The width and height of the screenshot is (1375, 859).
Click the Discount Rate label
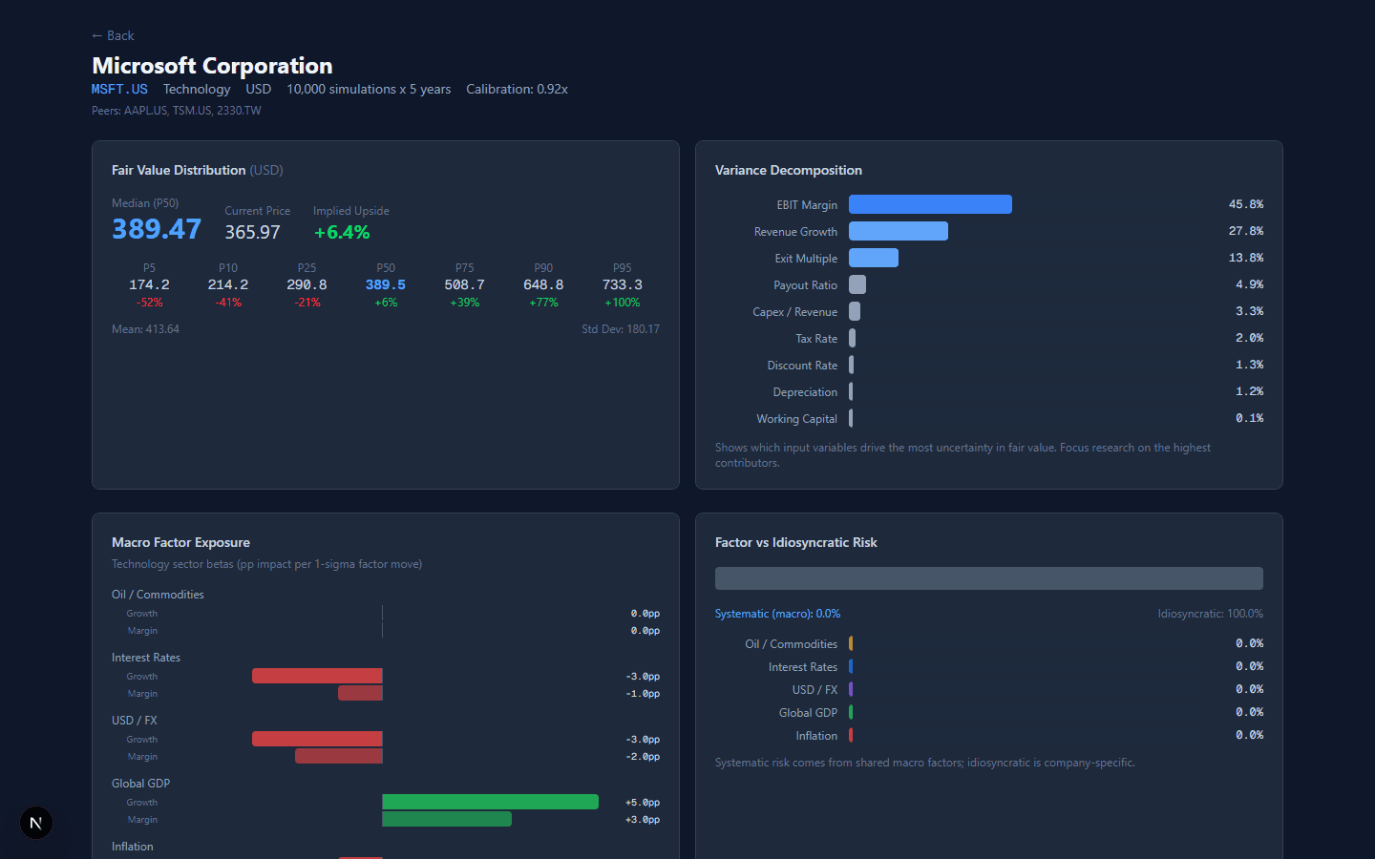[x=802, y=366]
